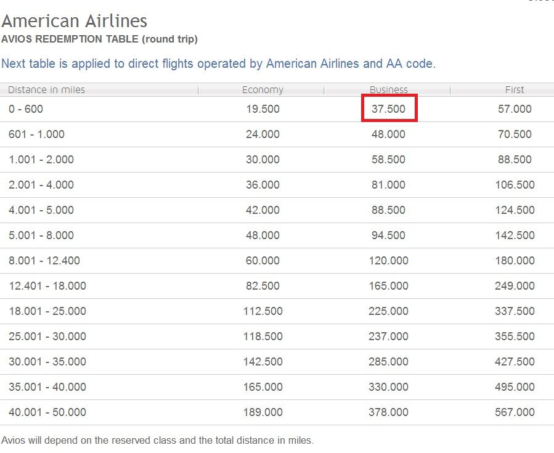This screenshot has height=453, width=554.
Task: Click the Business column header
Action: point(389,90)
